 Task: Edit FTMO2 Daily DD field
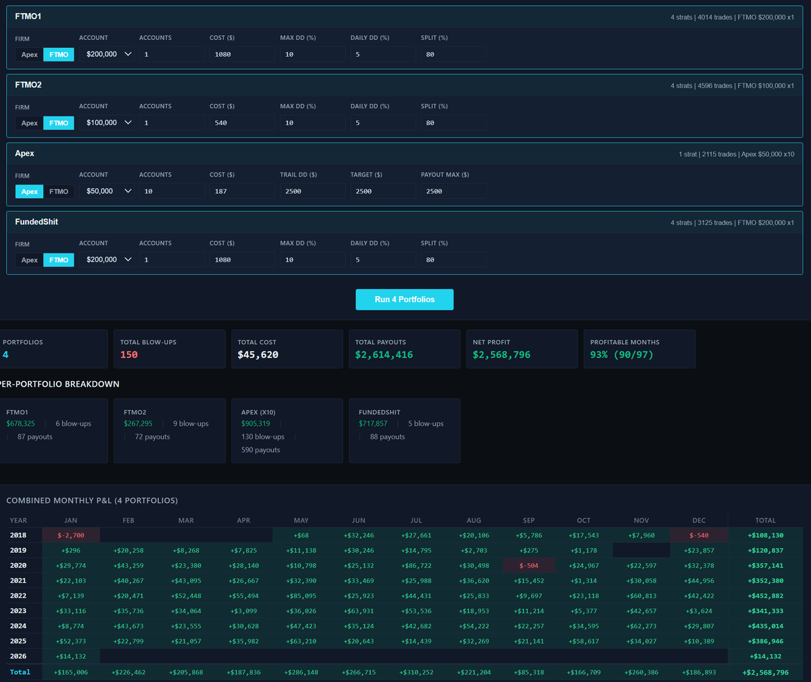(x=383, y=122)
